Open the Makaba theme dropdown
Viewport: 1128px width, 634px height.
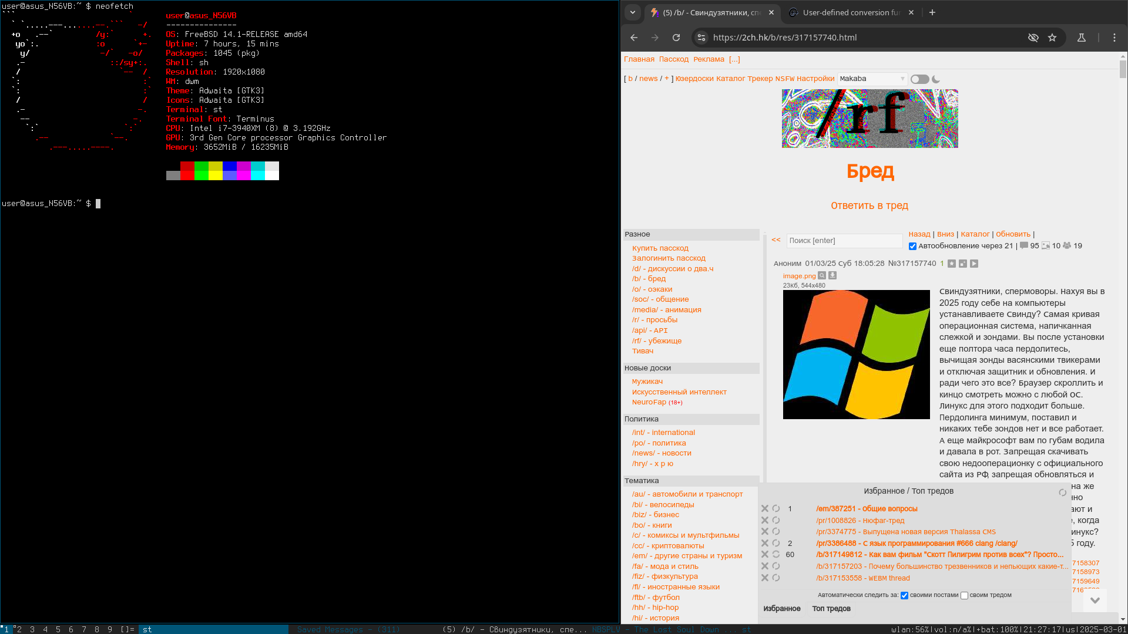[872, 79]
